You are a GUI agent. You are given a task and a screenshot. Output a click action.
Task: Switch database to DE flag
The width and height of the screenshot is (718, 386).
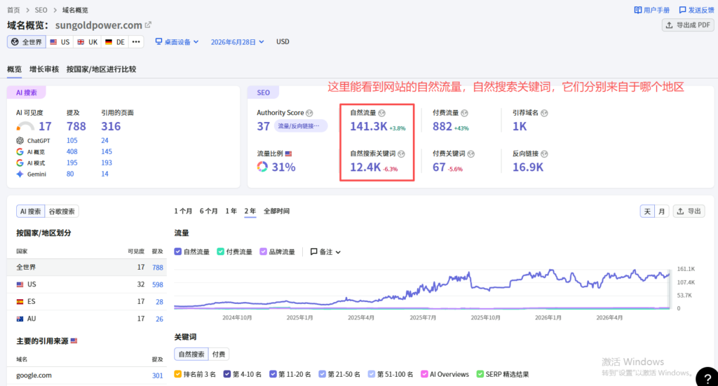point(115,41)
